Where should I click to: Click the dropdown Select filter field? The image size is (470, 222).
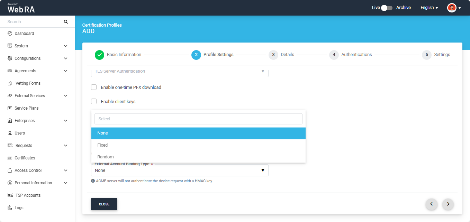198,119
